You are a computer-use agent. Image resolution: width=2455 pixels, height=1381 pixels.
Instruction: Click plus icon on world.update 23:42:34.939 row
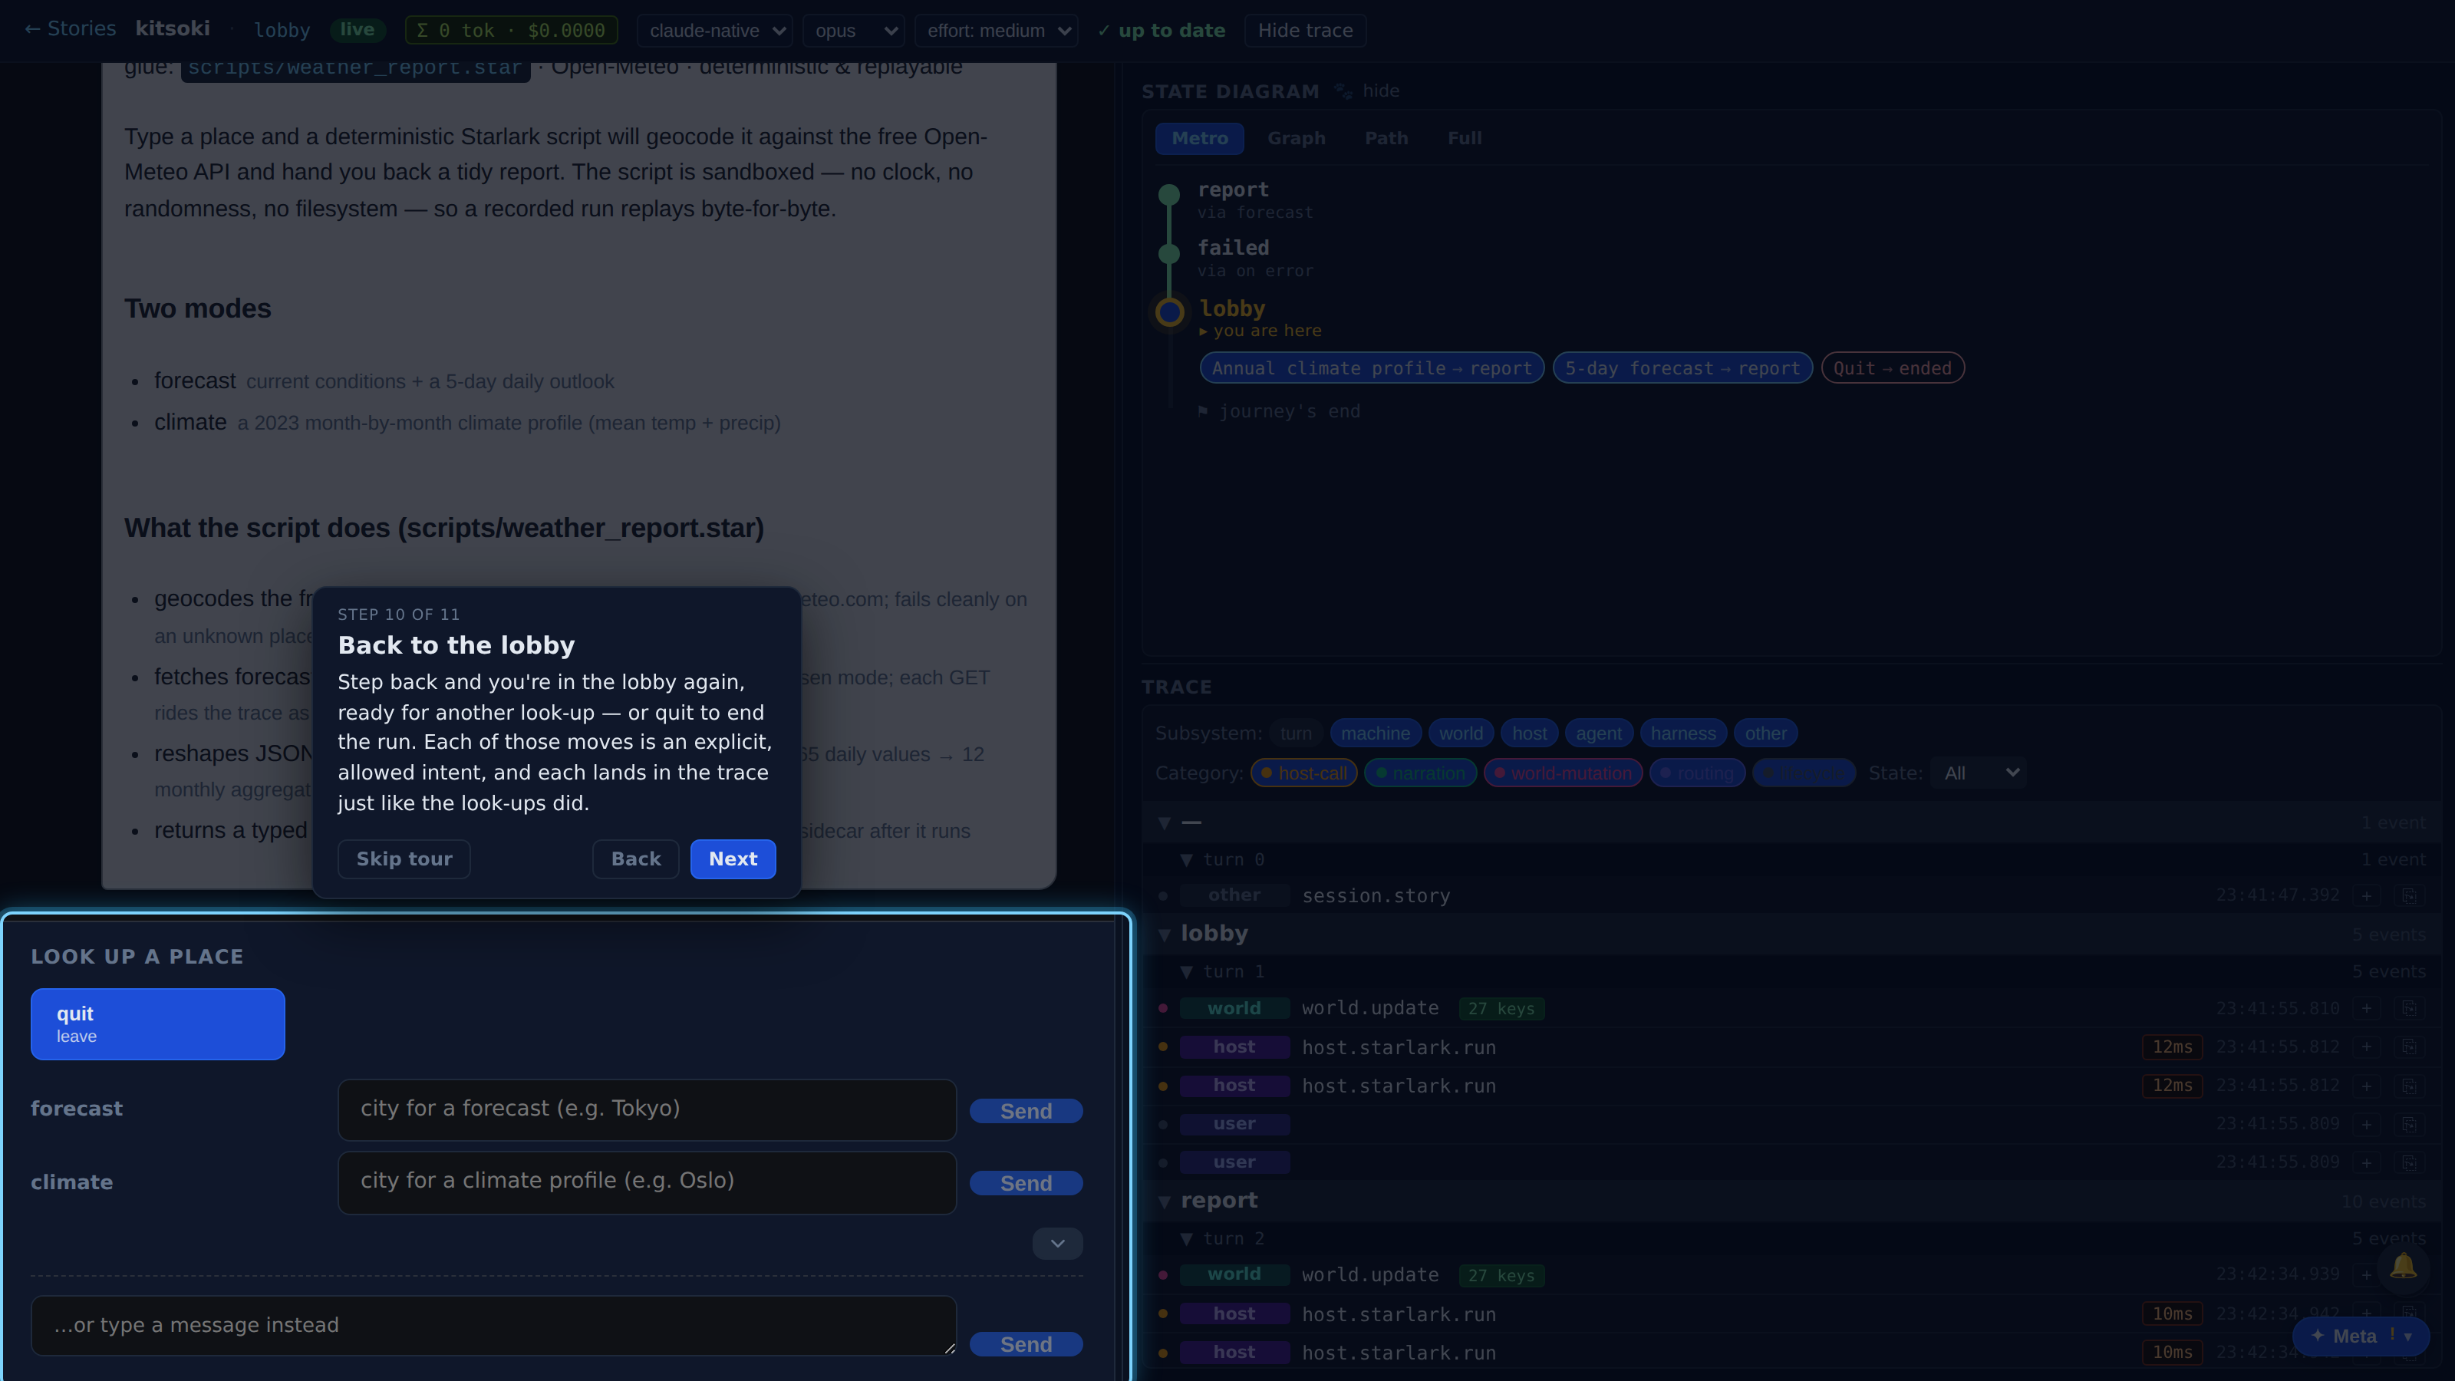2365,1275
